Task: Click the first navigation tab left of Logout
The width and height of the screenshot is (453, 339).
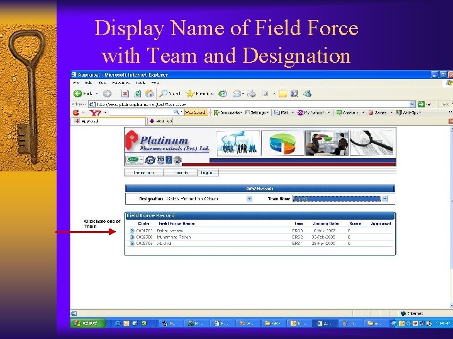Action: (x=144, y=173)
